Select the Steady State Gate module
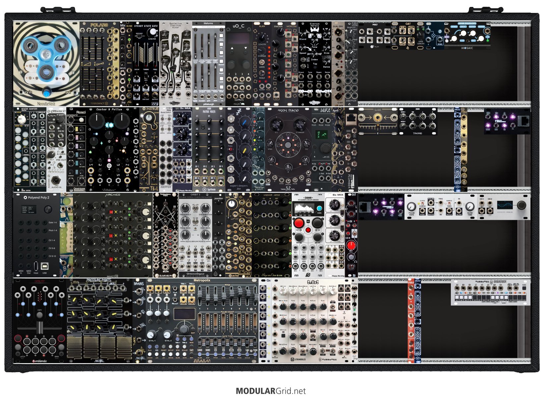The width and height of the screenshot is (542, 398). pos(146,64)
